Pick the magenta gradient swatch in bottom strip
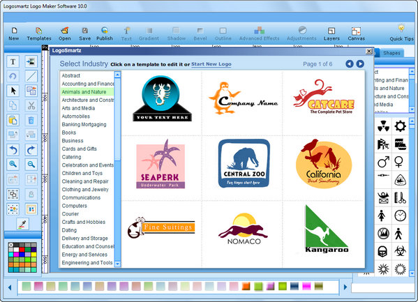 [306, 287]
